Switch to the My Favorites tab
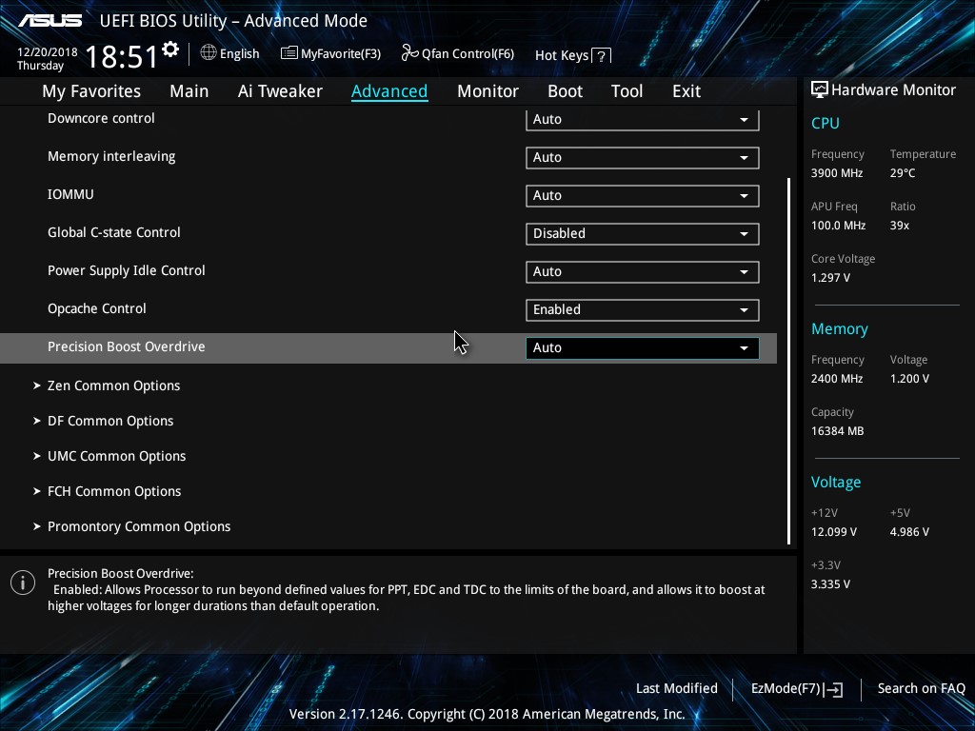 (x=91, y=91)
